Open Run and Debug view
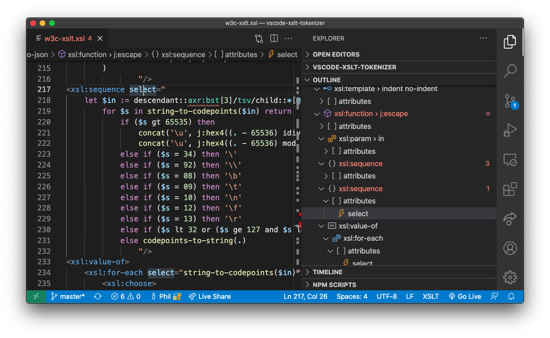This screenshot has height=338, width=550. (x=510, y=130)
